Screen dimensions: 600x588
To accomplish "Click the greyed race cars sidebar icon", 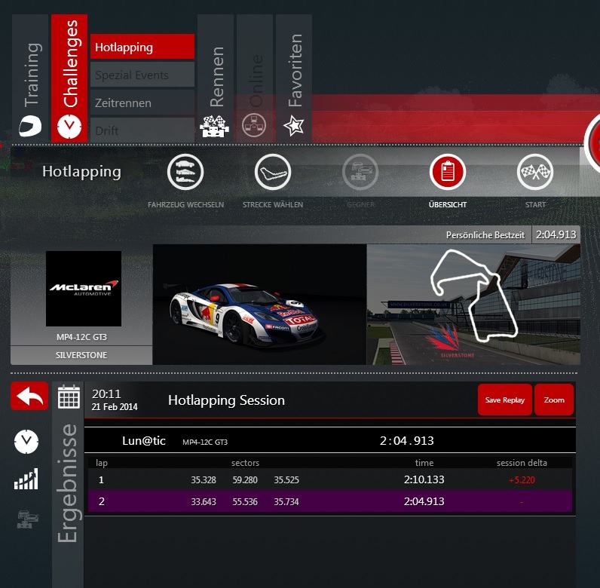I will coord(28,519).
